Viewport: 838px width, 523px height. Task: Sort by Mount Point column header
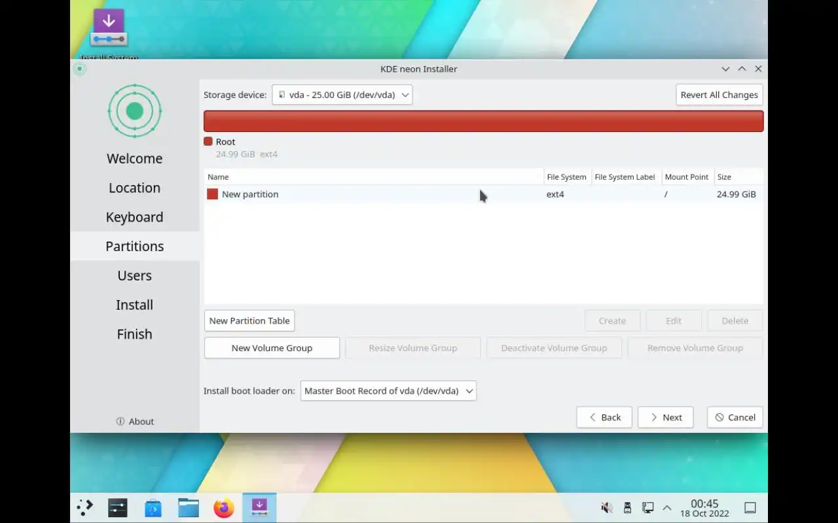point(687,177)
